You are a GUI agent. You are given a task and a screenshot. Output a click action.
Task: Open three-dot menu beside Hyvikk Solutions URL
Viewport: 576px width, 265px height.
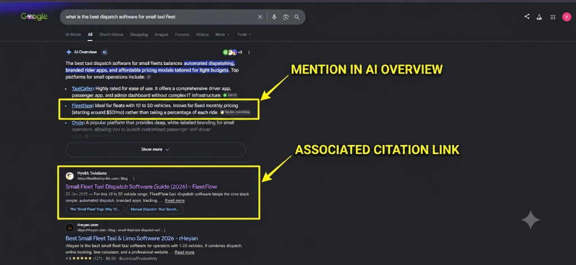(134, 179)
